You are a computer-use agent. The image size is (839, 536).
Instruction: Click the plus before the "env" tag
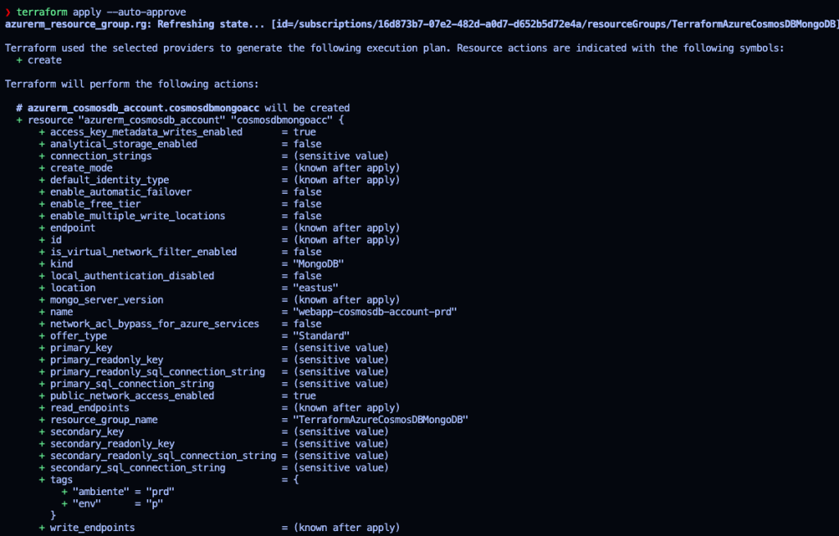[x=65, y=503]
